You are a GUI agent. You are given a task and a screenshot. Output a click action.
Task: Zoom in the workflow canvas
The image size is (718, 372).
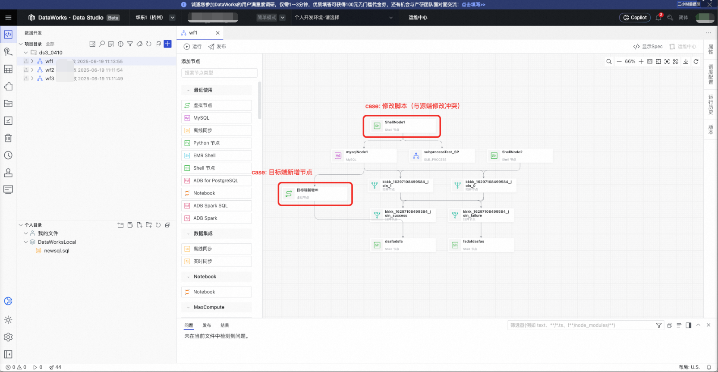pyautogui.click(x=641, y=62)
